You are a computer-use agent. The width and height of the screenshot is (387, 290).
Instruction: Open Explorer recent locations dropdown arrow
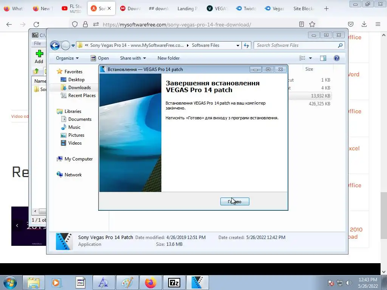[73, 46]
